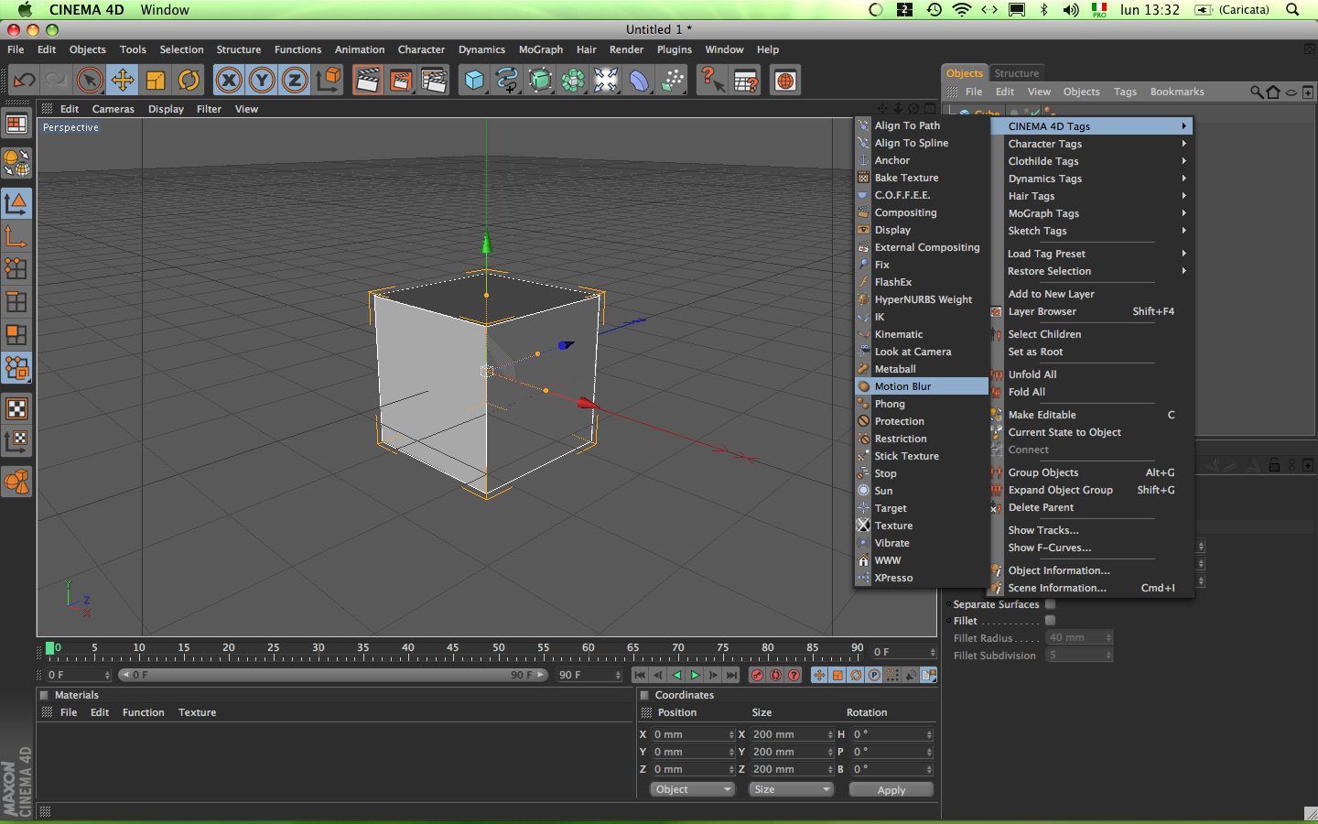The height and width of the screenshot is (824, 1318).
Task: Check the Separate Surfaces option
Action: (1051, 604)
